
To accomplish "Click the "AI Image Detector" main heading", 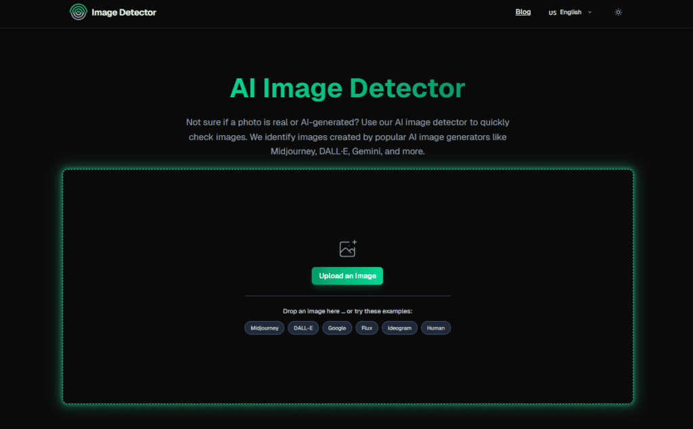I will 347,89.
